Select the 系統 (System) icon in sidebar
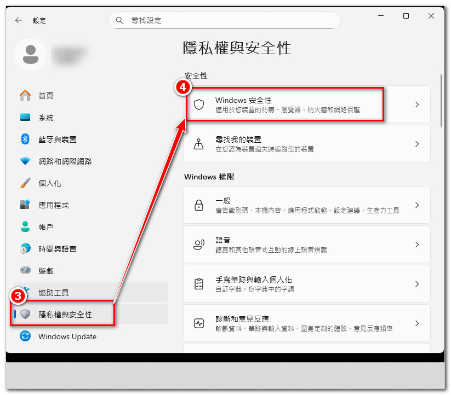Screen dimensions: 451x395 point(25,117)
